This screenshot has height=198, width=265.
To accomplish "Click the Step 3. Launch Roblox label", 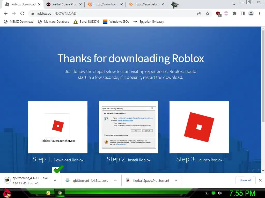I will [x=199, y=159].
